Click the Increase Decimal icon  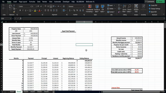(x=80, y=10)
